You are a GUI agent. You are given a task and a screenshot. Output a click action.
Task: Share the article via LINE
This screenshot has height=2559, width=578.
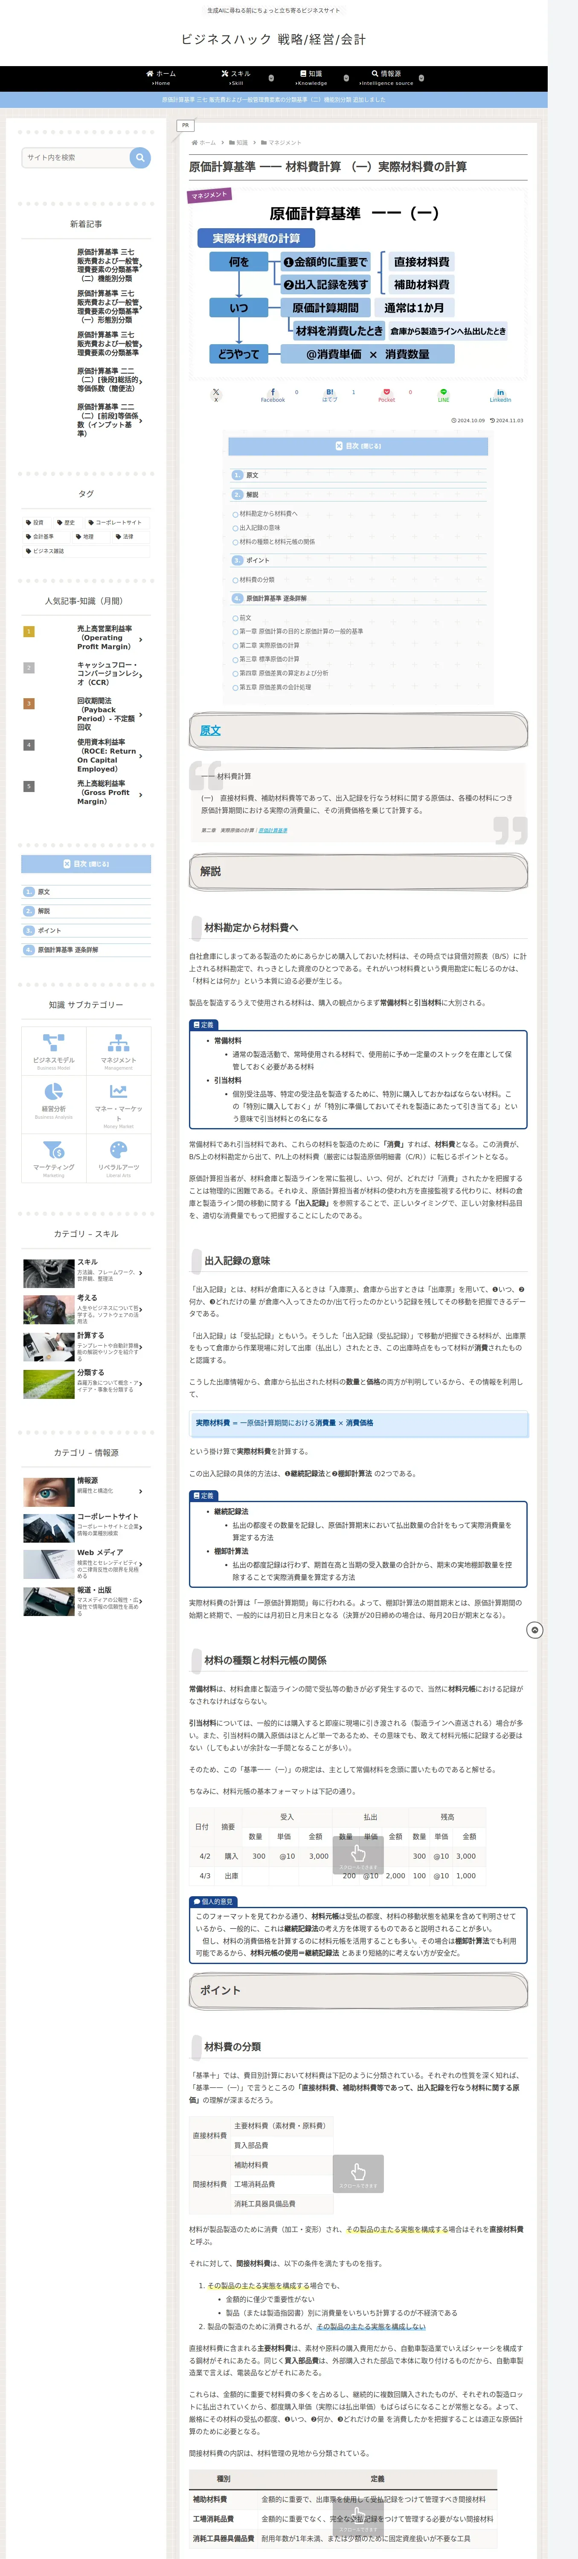(444, 395)
